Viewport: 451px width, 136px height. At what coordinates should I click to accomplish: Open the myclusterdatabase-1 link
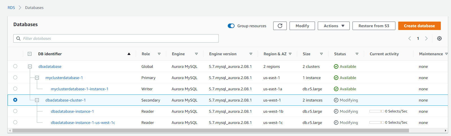pyautogui.click(x=64, y=78)
